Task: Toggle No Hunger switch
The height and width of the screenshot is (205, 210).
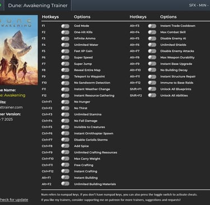Action: point(65,102)
